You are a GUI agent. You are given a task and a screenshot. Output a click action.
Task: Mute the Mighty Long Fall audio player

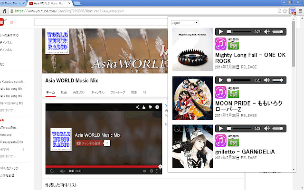[267, 32]
